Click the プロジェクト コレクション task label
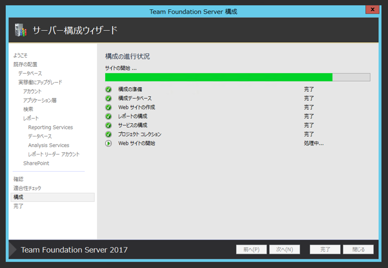Image resolution: width=388 pixels, height=268 pixels. [140, 134]
